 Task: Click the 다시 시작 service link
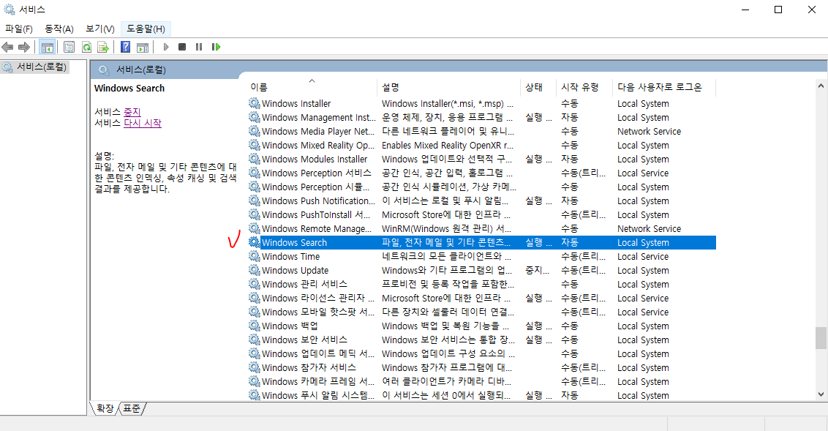click(143, 123)
